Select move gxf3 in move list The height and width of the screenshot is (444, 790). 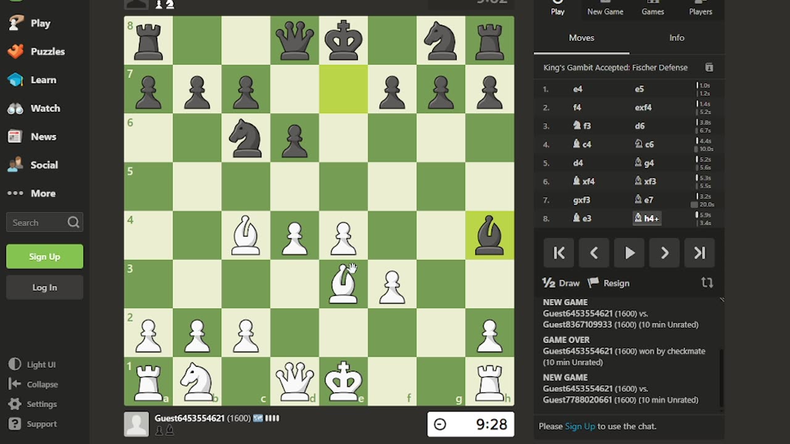coord(582,200)
